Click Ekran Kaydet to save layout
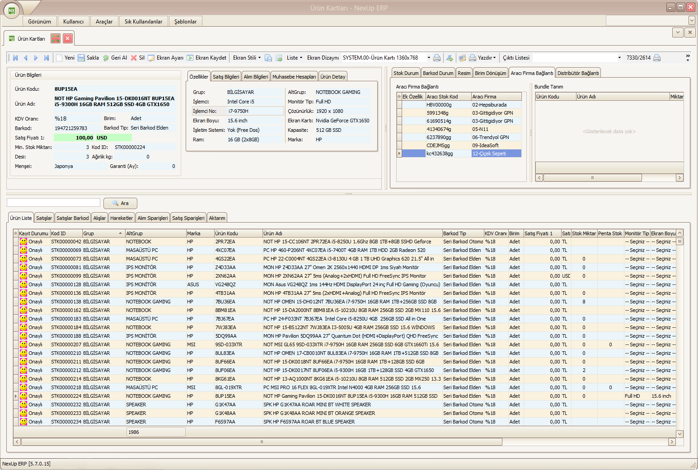The image size is (698, 470). pyautogui.click(x=206, y=58)
